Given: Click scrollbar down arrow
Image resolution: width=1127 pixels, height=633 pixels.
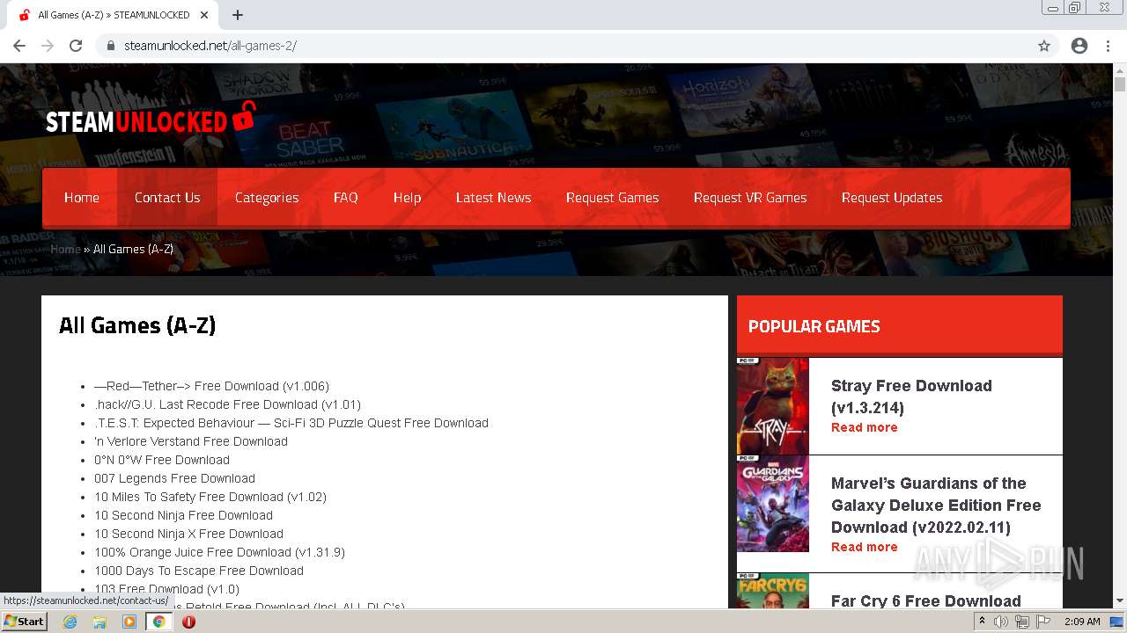Looking at the screenshot, I should [x=1120, y=601].
